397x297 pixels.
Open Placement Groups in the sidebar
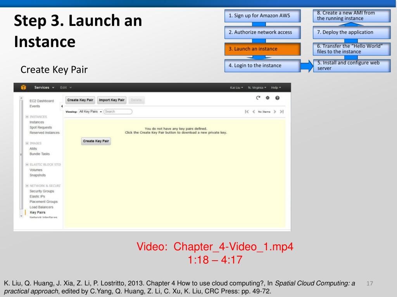click(43, 201)
